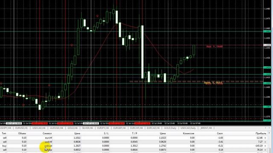Switch to the EURGBP,H4 chart tab
This screenshot has height=153, width=273.
point(119,128)
